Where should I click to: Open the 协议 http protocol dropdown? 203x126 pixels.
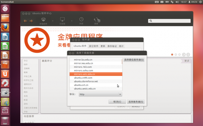click(100, 94)
